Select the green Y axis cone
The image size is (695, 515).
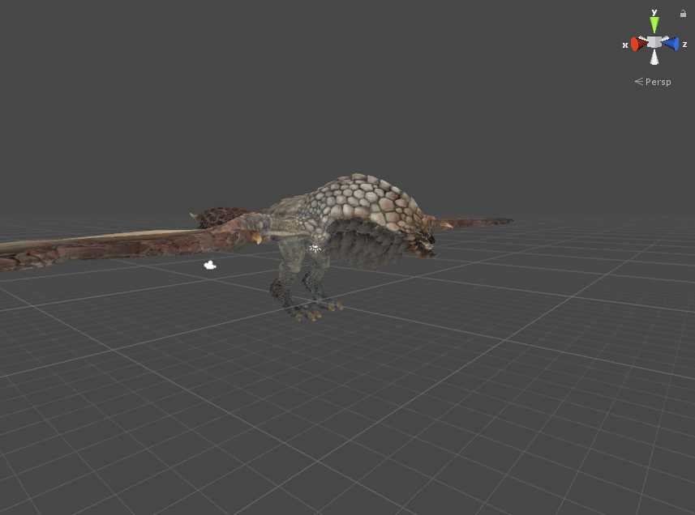pyautogui.click(x=655, y=23)
